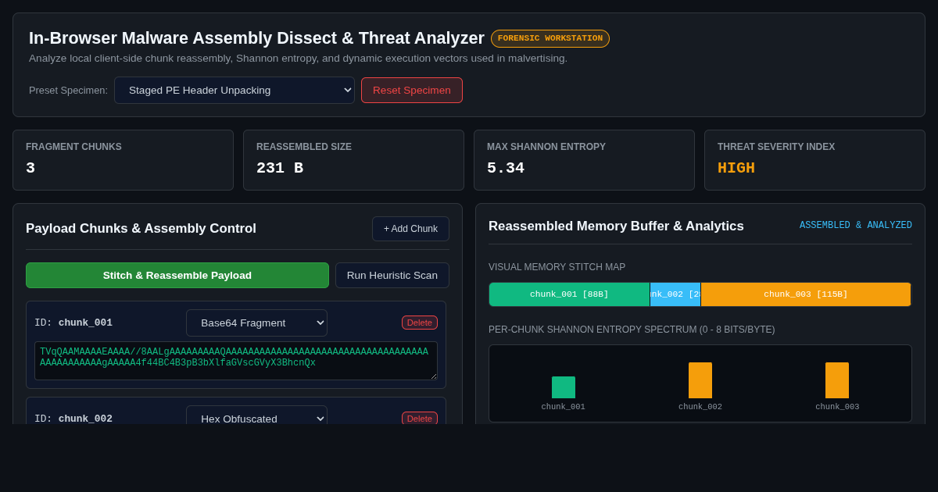Click the Reset Specimen button
938x492 pixels.
[412, 90]
